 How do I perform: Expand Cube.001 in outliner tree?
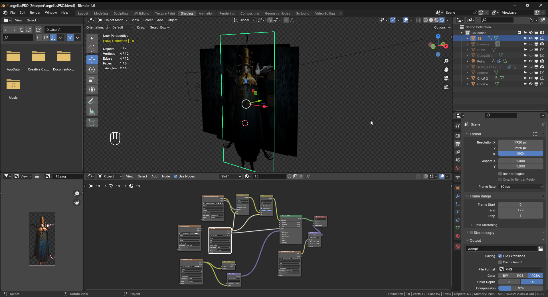point(467,55)
